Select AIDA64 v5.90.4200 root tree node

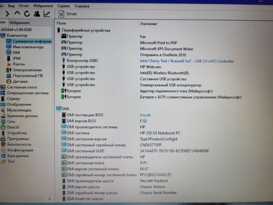click(16, 30)
